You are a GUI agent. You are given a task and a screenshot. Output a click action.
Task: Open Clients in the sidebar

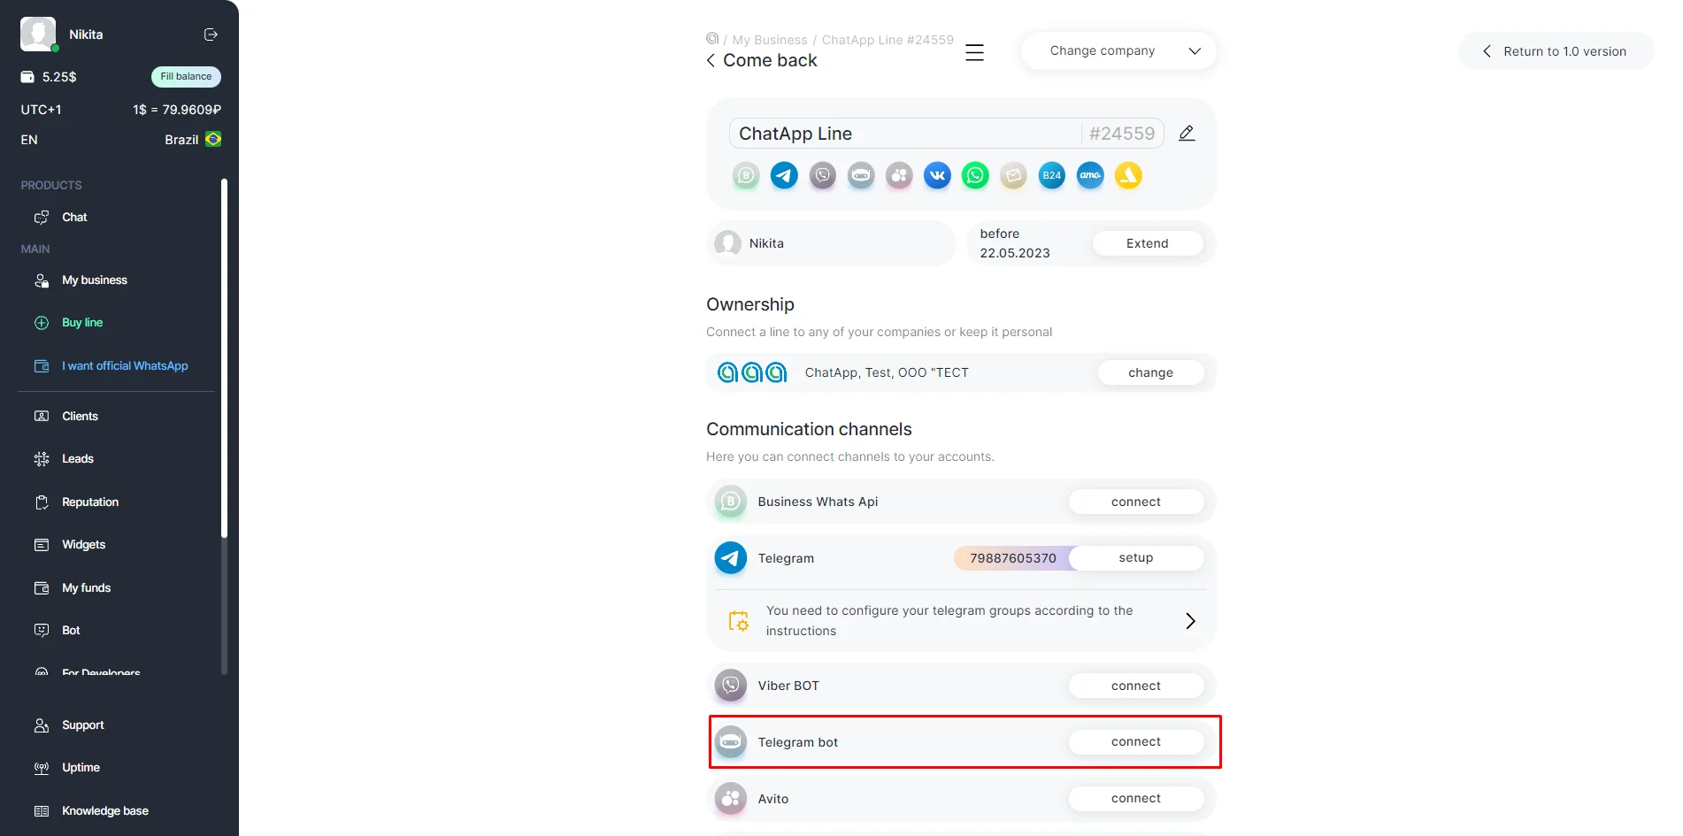80,416
